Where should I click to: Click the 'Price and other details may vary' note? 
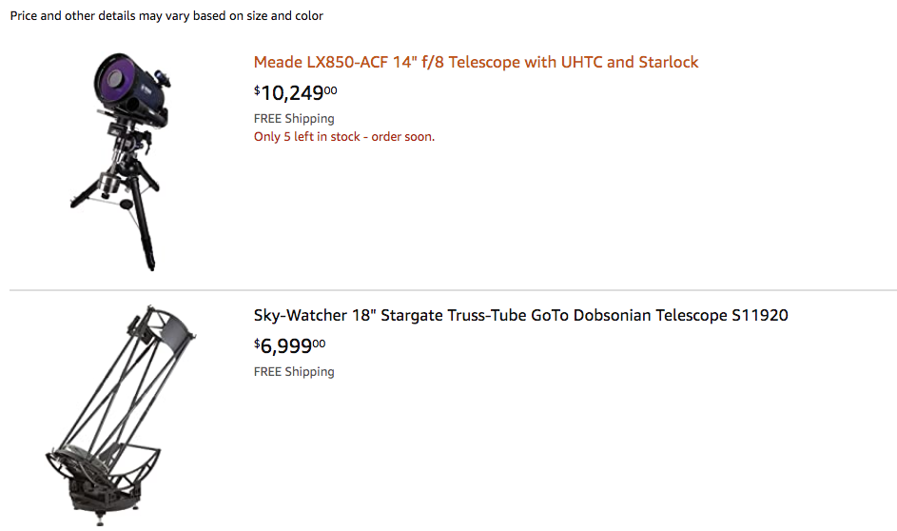pos(166,16)
